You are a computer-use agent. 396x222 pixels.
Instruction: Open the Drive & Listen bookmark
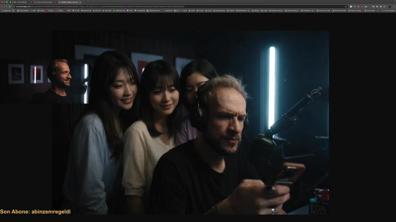[x=370, y=10]
